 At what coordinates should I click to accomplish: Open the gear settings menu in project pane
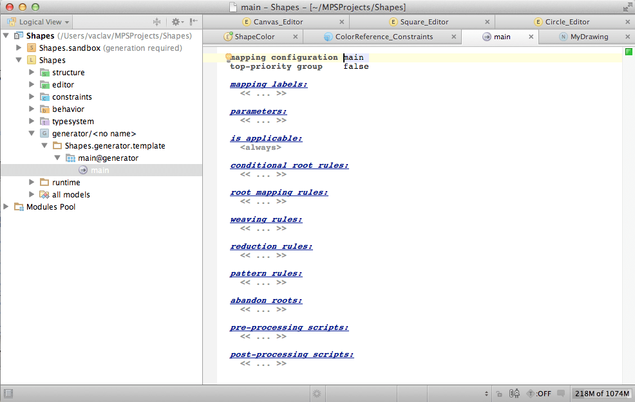(x=176, y=22)
